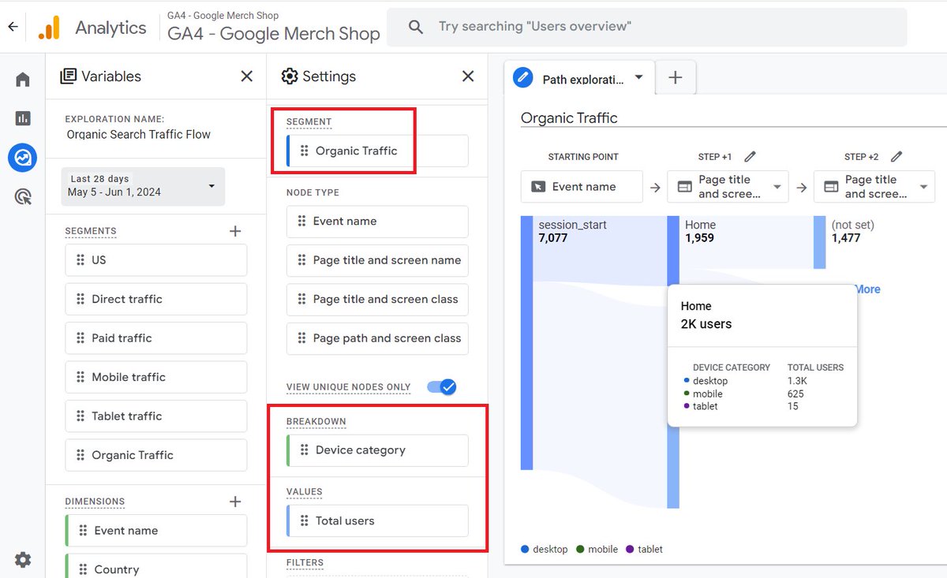Click the session_start node bar
947x578 pixels.
tap(526, 342)
